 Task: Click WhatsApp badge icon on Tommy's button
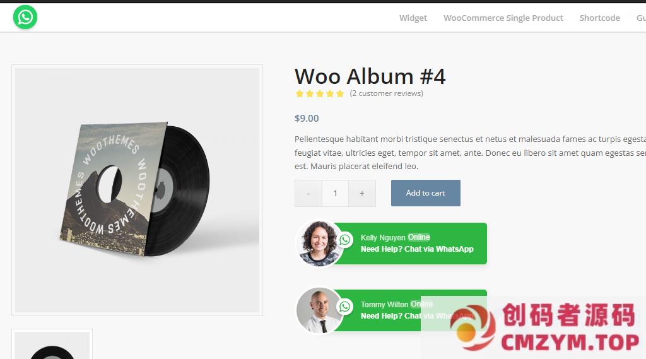(345, 306)
